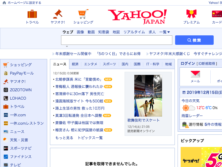The image size is (222, 167).
Task: Click the train 運行情報 alert icon
Action: tap(185, 125)
